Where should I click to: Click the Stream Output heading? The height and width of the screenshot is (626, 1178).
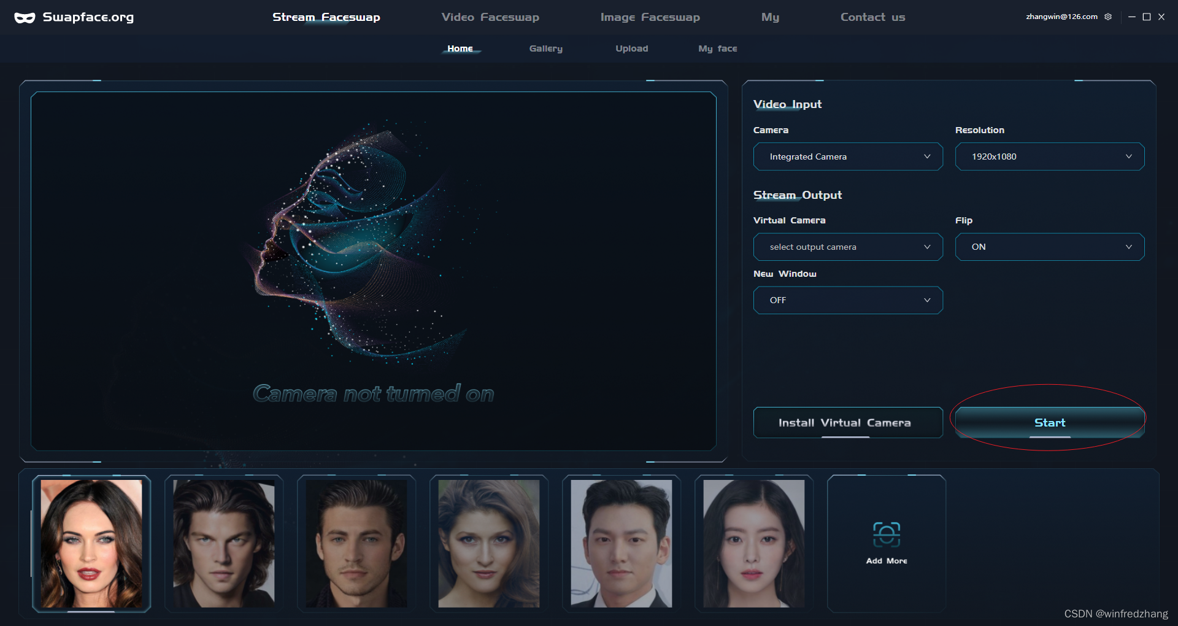point(798,195)
